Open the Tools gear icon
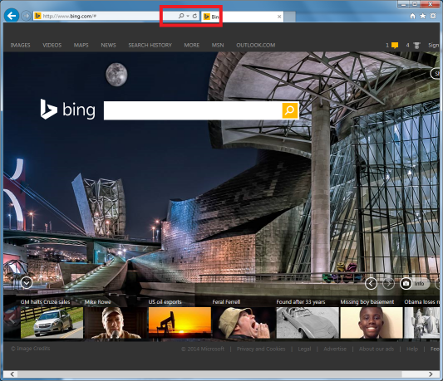The height and width of the screenshot is (381, 443). tap(432, 16)
